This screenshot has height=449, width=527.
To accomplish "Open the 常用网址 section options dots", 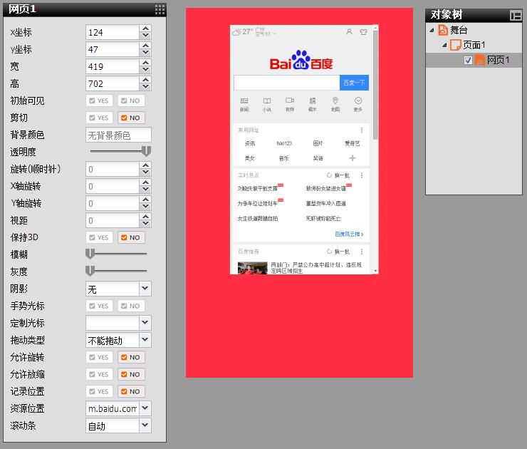I will click(362, 130).
